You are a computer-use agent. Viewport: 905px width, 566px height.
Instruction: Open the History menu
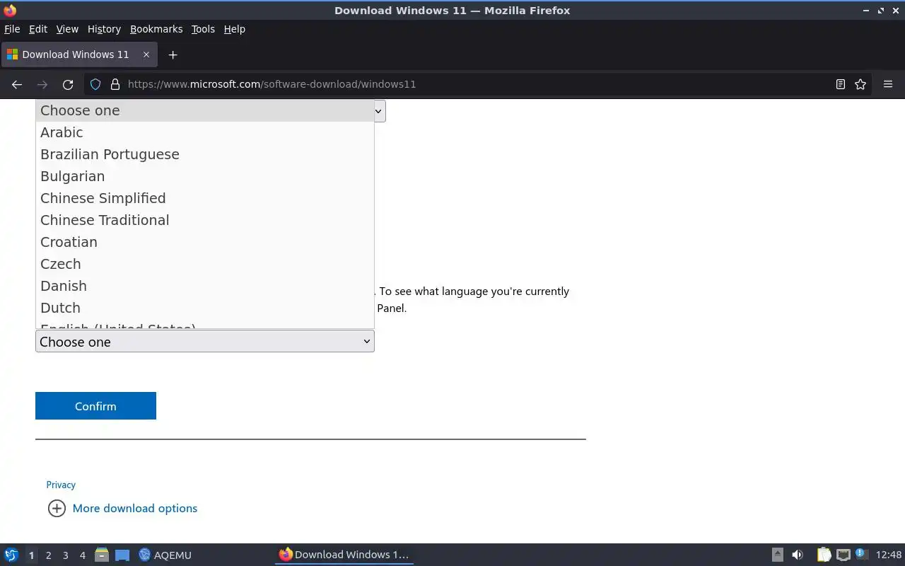(104, 29)
